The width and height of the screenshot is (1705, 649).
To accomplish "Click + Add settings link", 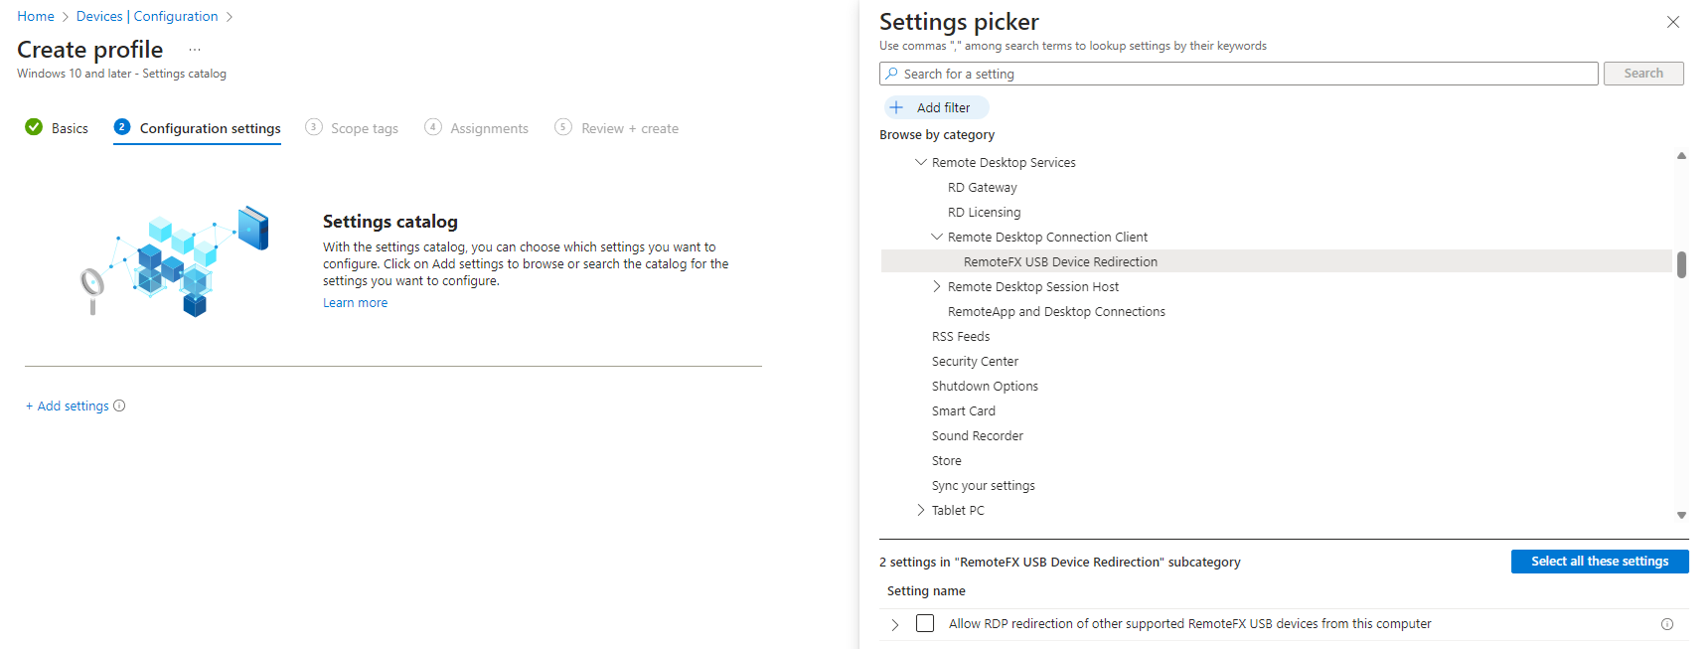I will click(x=68, y=406).
